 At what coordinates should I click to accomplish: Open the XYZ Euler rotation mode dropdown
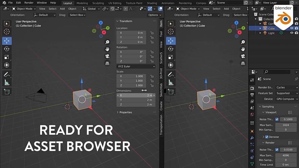click(136, 67)
